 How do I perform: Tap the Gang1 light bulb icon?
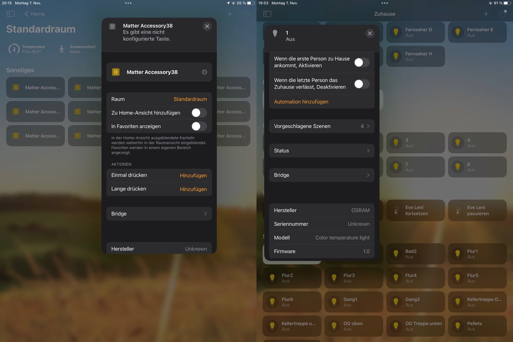tap(333, 302)
